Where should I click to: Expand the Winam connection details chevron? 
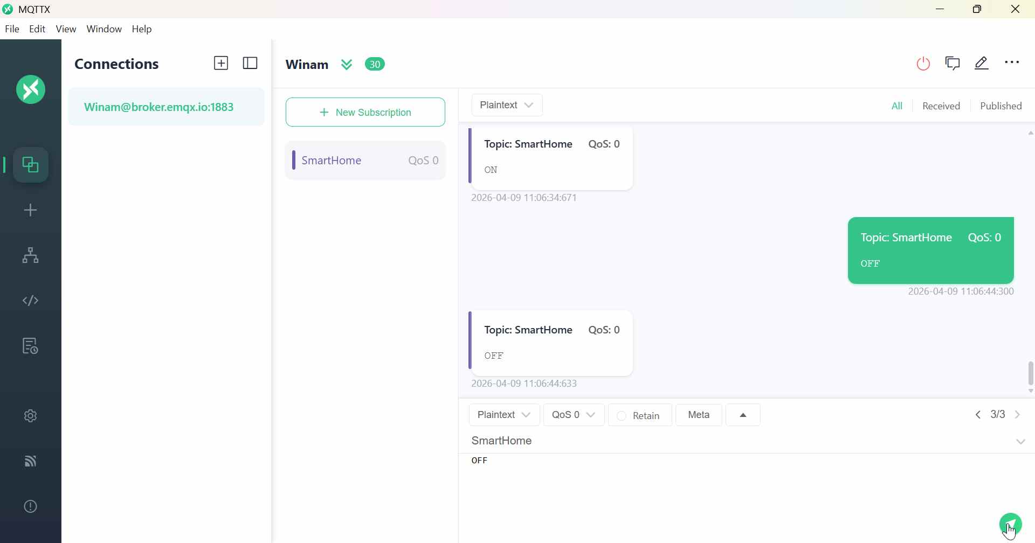tap(347, 65)
